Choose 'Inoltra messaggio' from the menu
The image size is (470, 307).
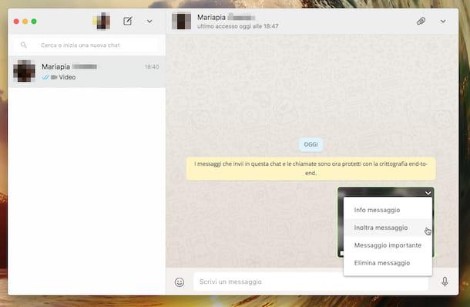tap(388, 228)
